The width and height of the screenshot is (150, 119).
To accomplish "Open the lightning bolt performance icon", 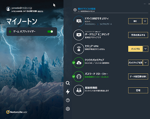I will [x=68, y=92].
